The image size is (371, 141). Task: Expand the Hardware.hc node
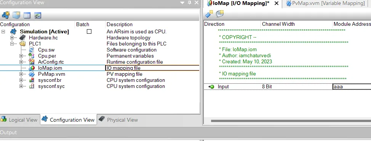coord(12,38)
